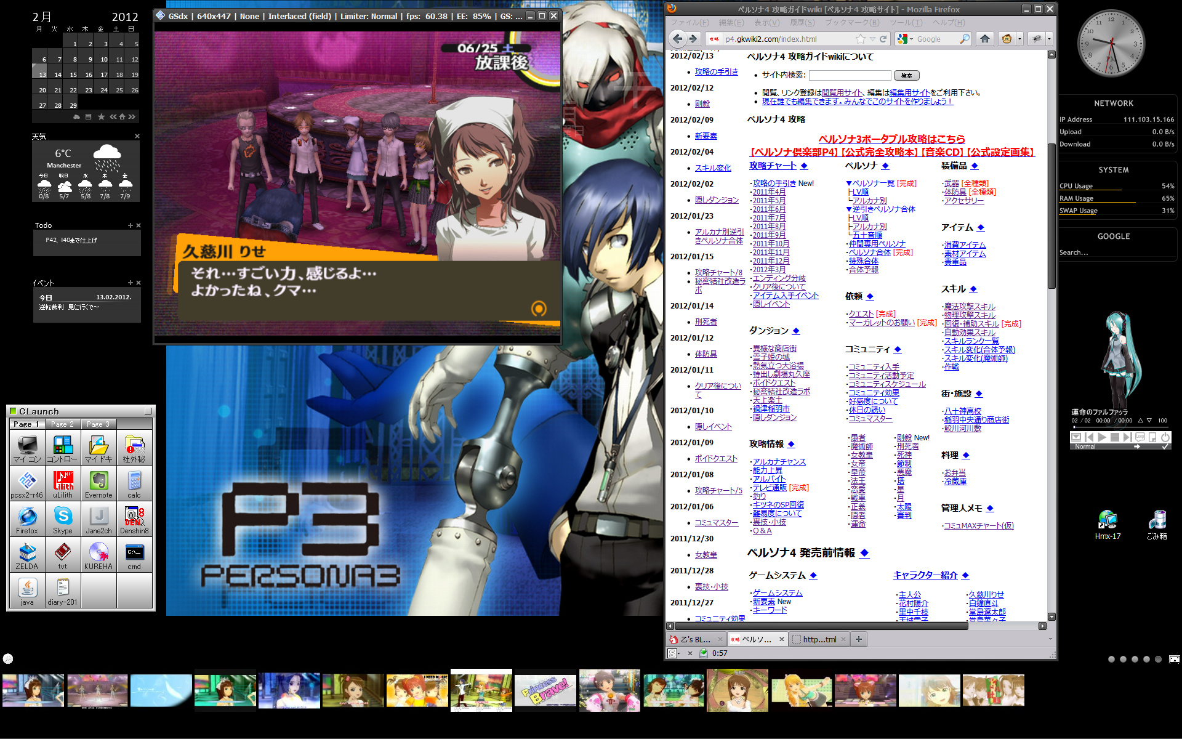
Task: Open ファイル(F) menu in Firefox
Action: pyautogui.click(x=689, y=22)
